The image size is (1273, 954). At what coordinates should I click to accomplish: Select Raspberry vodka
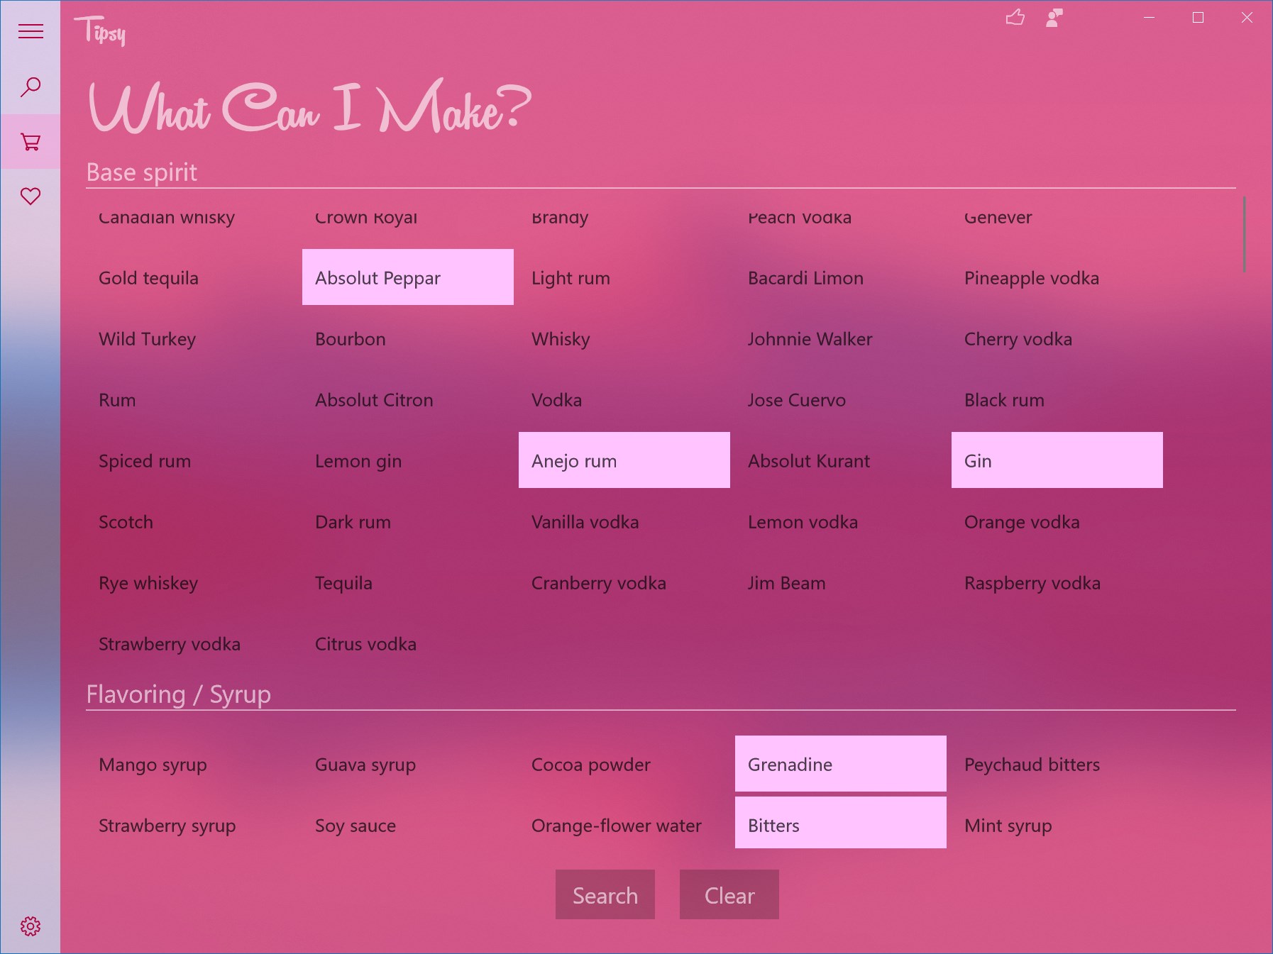1057,582
